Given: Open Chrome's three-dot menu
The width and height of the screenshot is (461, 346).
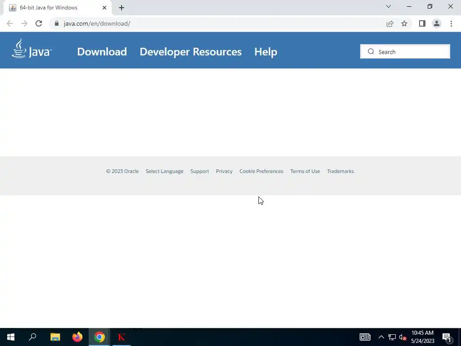Looking at the screenshot, I should point(451,23).
